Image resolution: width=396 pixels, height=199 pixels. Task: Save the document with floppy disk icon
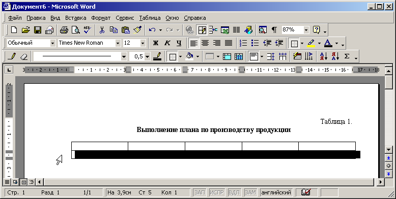(x=38, y=30)
